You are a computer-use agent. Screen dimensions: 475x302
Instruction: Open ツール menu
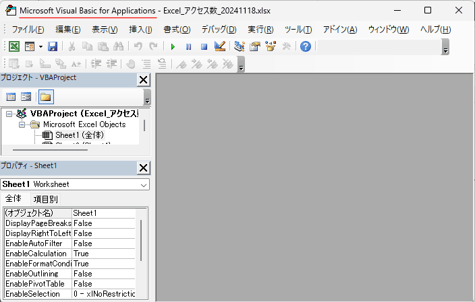298,30
